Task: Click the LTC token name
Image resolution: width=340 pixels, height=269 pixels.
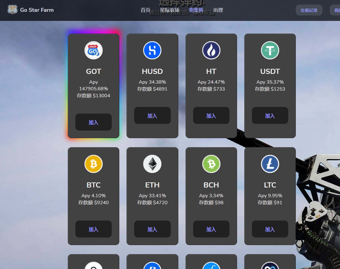Action: [270, 185]
